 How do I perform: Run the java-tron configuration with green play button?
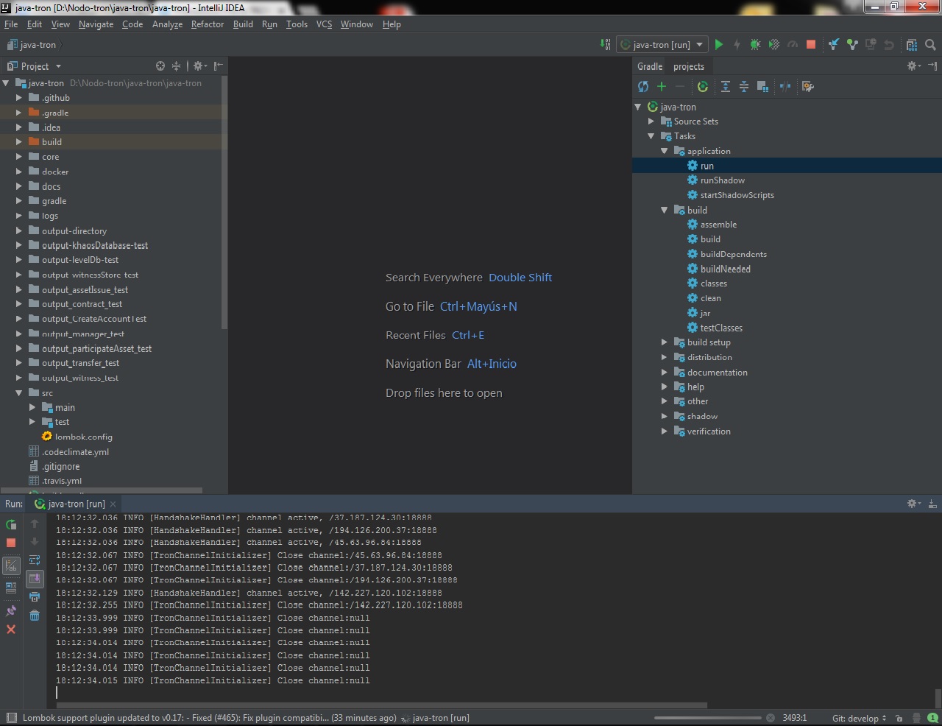pyautogui.click(x=719, y=45)
